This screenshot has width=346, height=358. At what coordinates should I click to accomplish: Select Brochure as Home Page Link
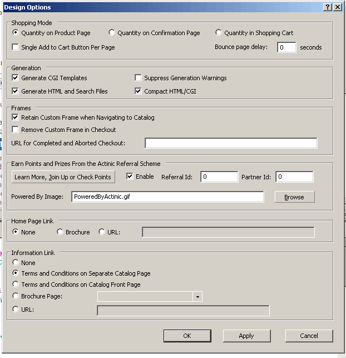point(60,232)
